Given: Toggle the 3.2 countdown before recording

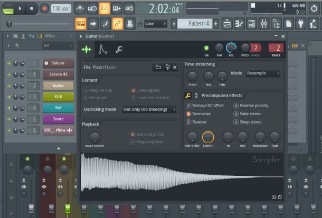Looking at the screenshot, I should pyautogui.click(x=105, y=8).
